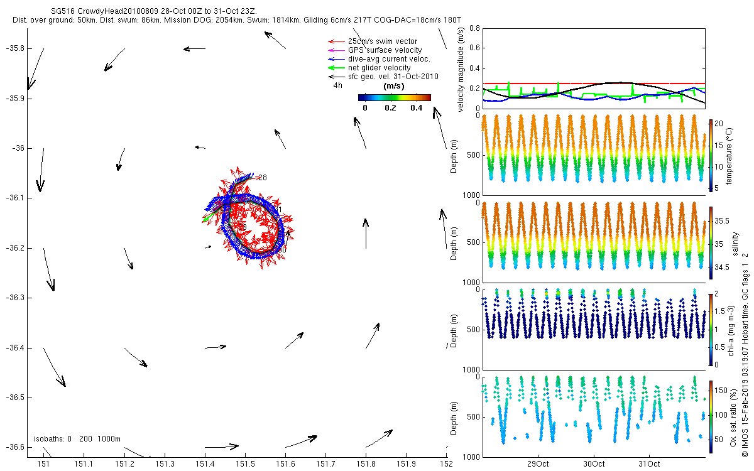Click the 'sfc geo. vel. 31-Oct-2010' legend entry
This screenshot has height=471, width=754.
pyautogui.click(x=393, y=77)
